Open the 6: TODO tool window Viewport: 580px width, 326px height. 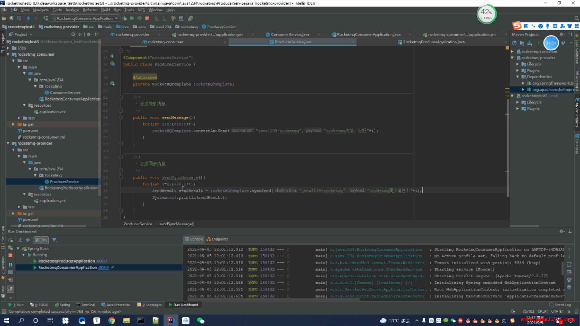pyautogui.click(x=39, y=305)
